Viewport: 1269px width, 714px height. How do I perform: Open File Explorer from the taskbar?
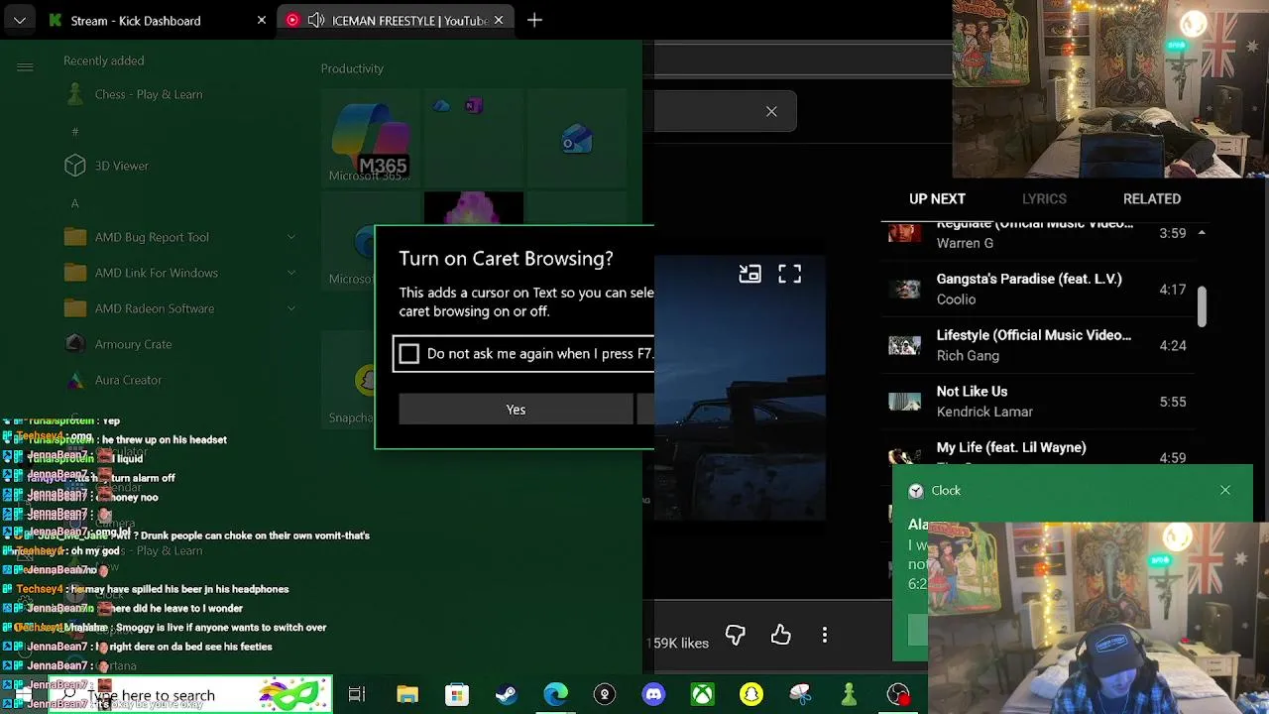(407, 694)
